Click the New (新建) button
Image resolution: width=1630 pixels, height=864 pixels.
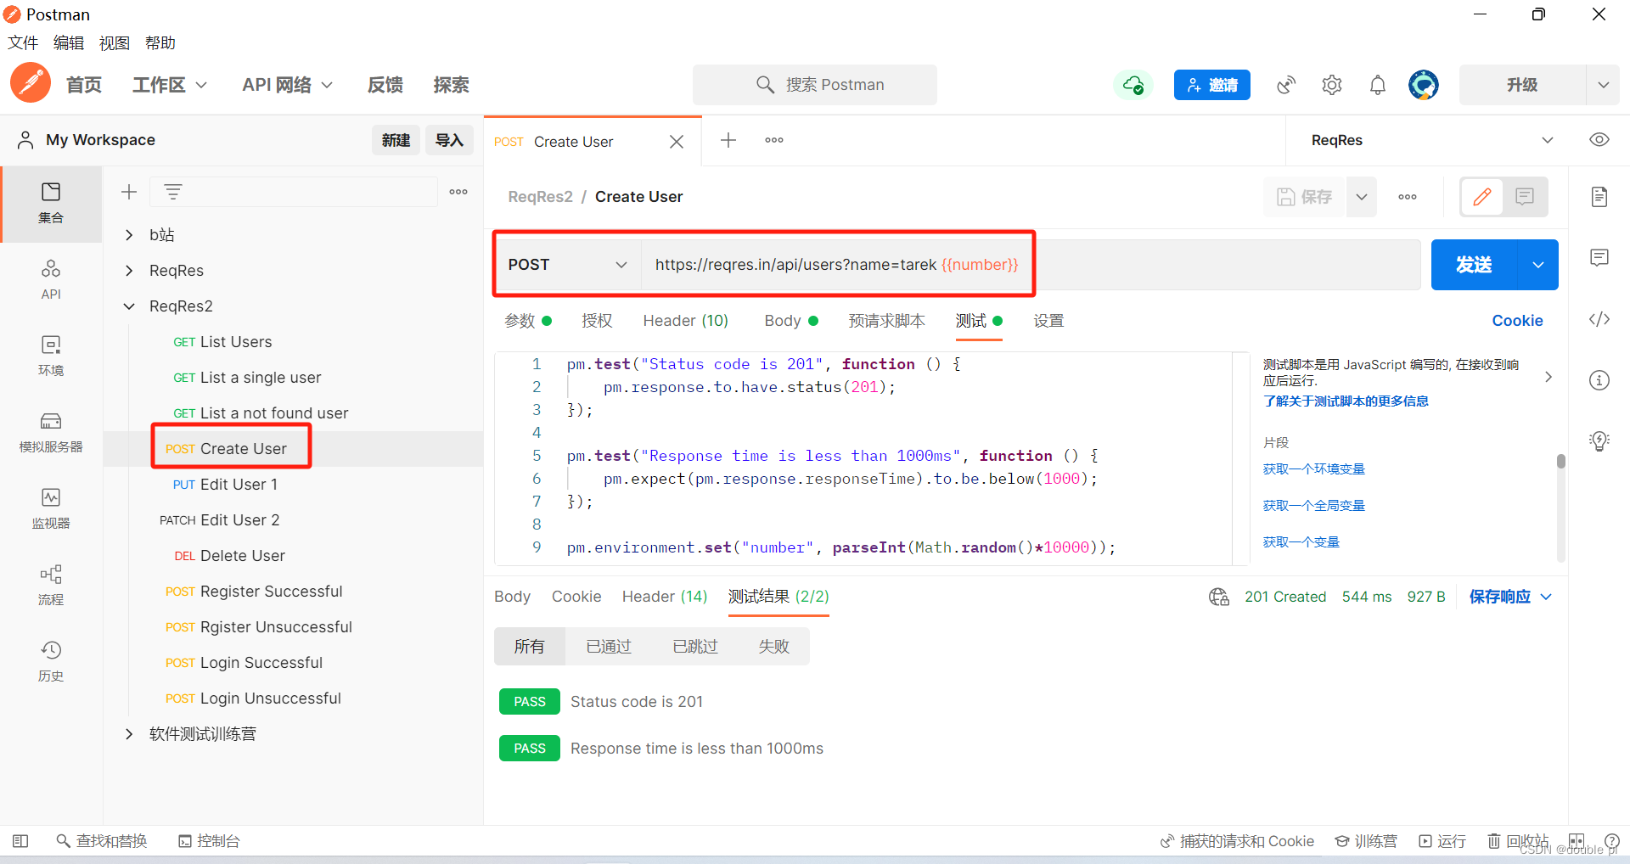coord(396,140)
